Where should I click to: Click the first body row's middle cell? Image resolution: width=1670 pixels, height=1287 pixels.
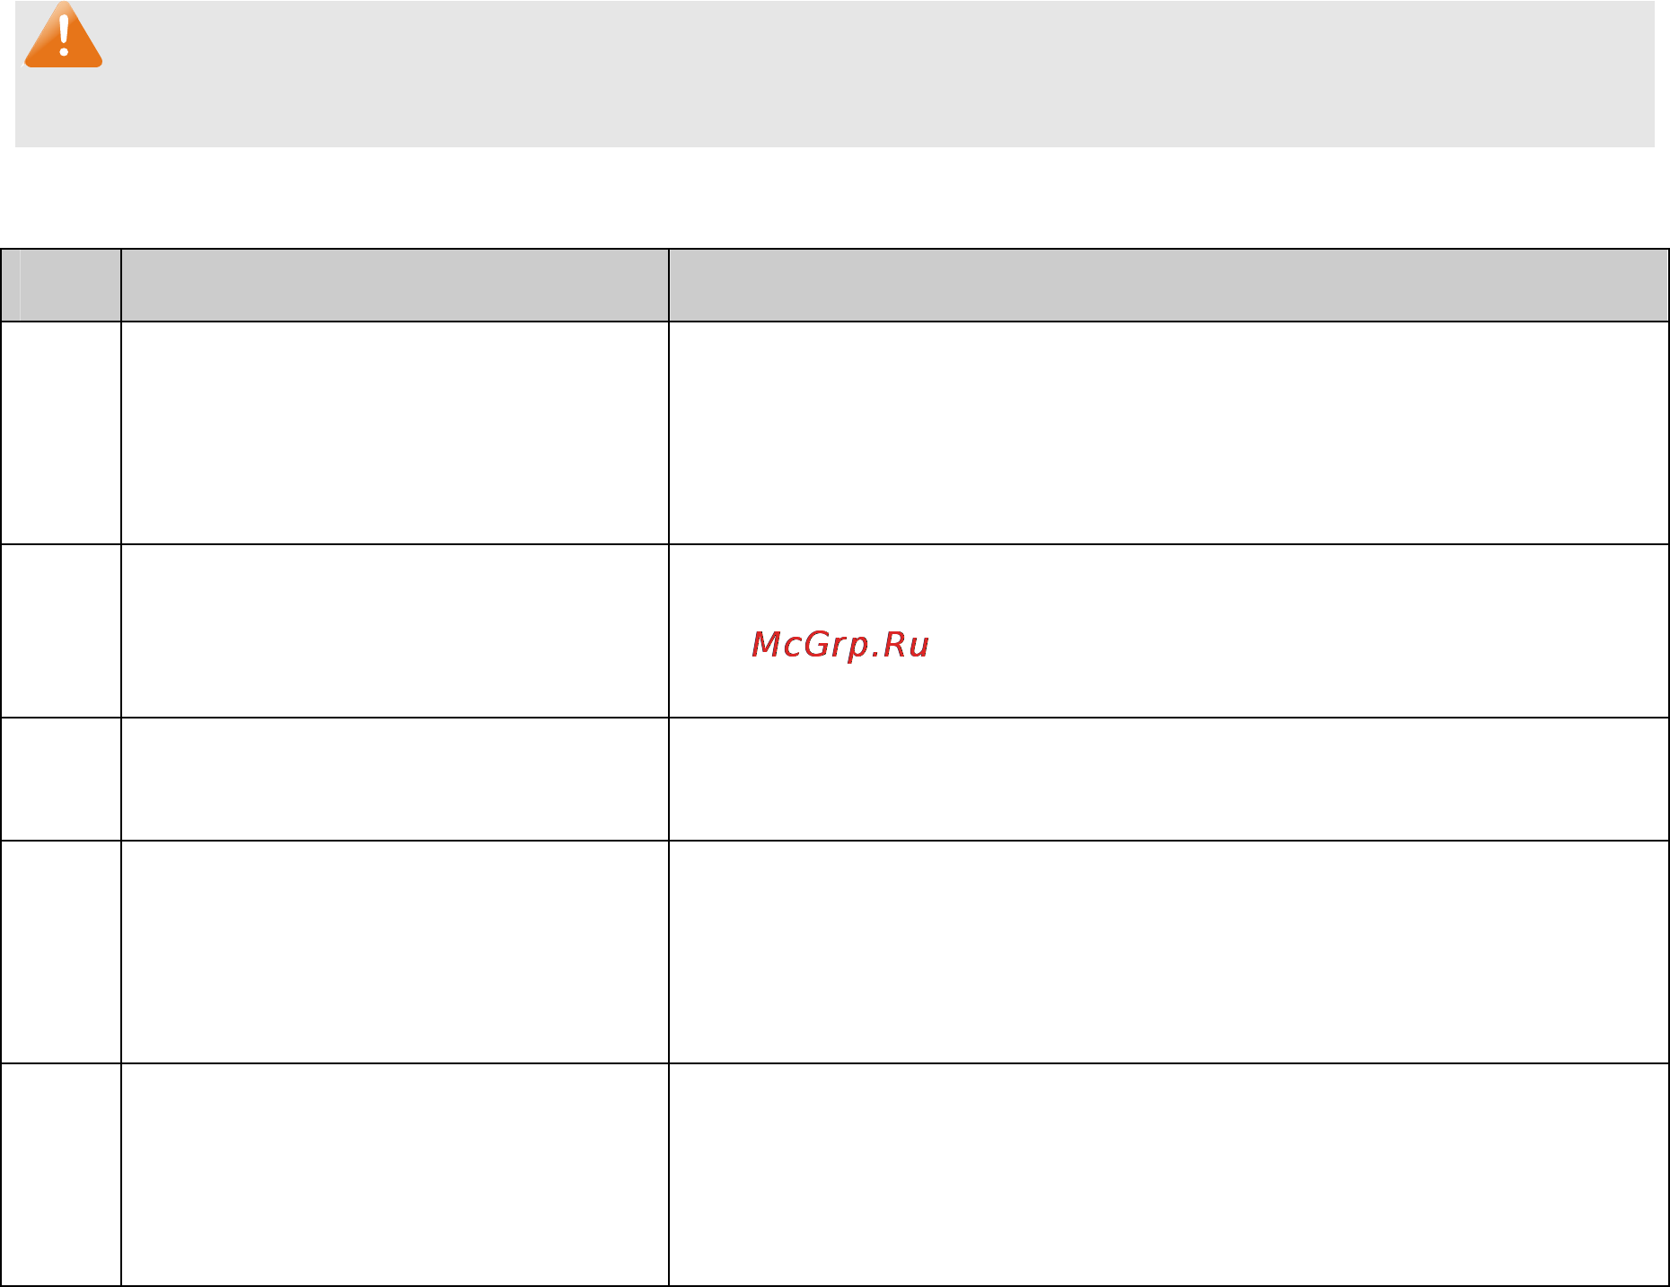[x=395, y=433]
